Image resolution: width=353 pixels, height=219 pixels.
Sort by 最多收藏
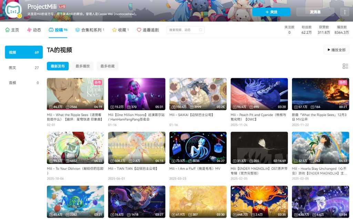108,66
